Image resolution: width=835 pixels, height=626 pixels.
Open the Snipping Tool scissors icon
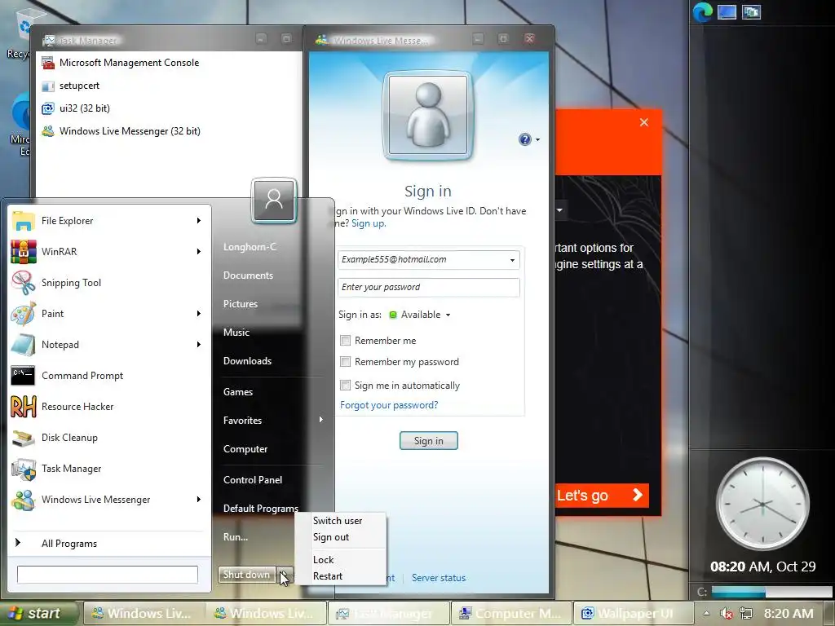coord(23,283)
